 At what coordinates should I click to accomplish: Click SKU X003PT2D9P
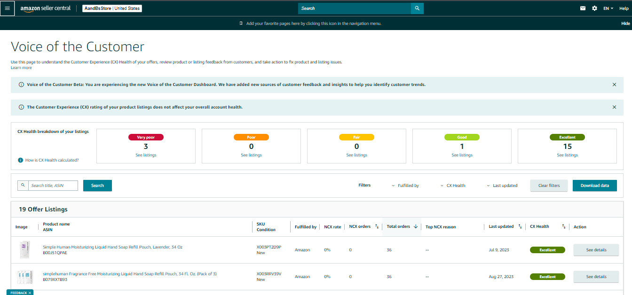click(x=269, y=247)
